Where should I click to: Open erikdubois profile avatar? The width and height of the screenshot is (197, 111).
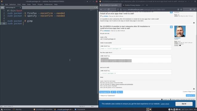[180, 31]
